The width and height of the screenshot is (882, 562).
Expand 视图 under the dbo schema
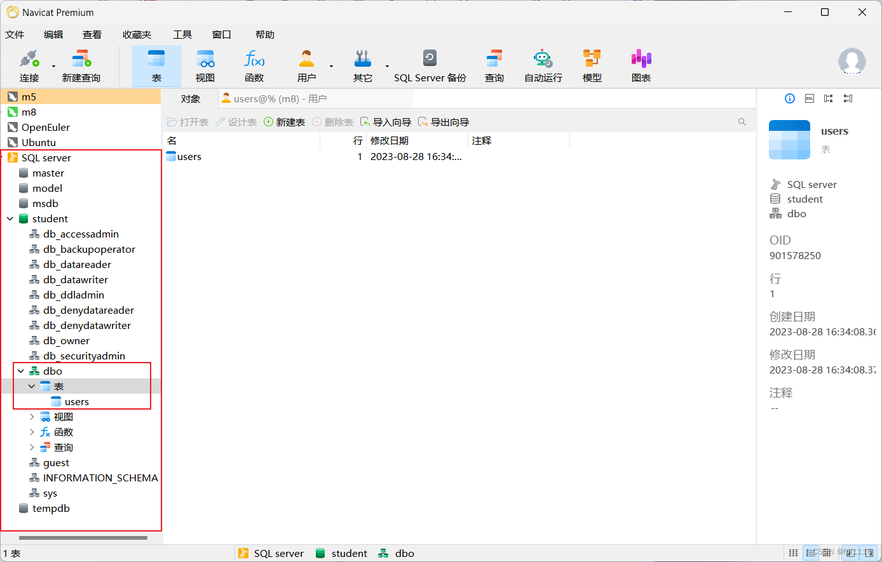coord(31,417)
